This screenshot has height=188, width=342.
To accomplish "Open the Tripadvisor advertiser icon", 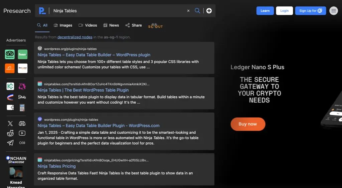I will click(x=10, y=54).
